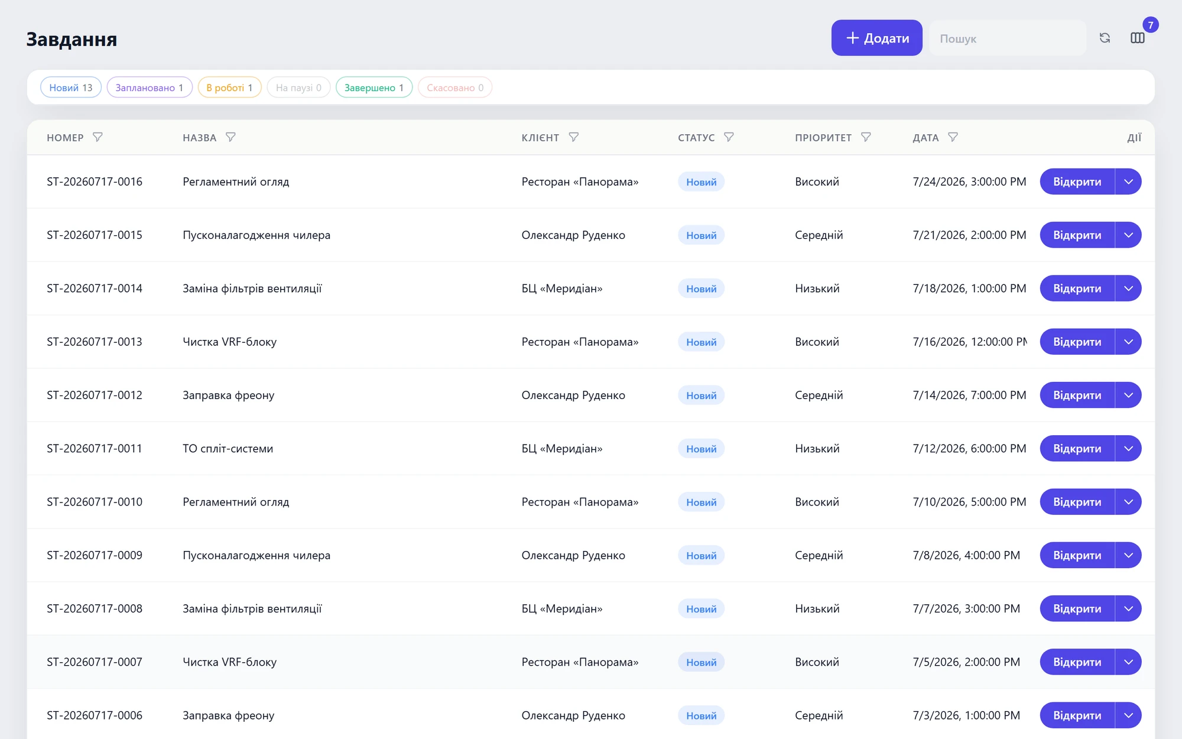Open the column settings icon with badge 7
The width and height of the screenshot is (1182, 739).
(x=1138, y=38)
